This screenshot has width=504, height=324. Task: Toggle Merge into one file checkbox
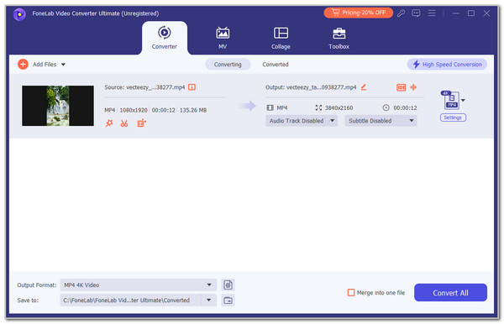(351, 293)
